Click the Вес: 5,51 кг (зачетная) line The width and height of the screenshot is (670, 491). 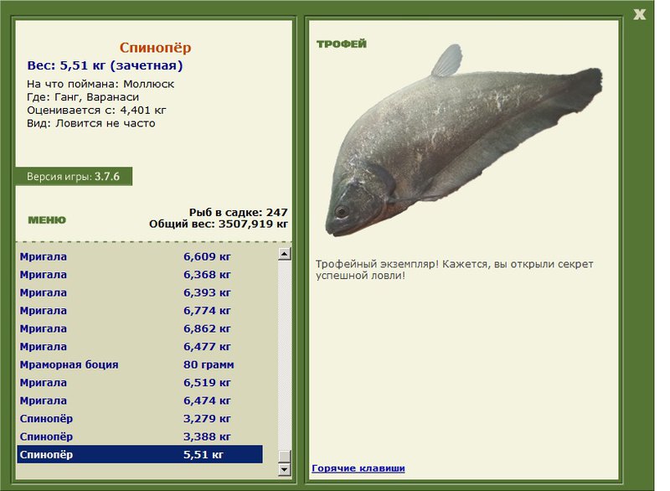pos(105,66)
